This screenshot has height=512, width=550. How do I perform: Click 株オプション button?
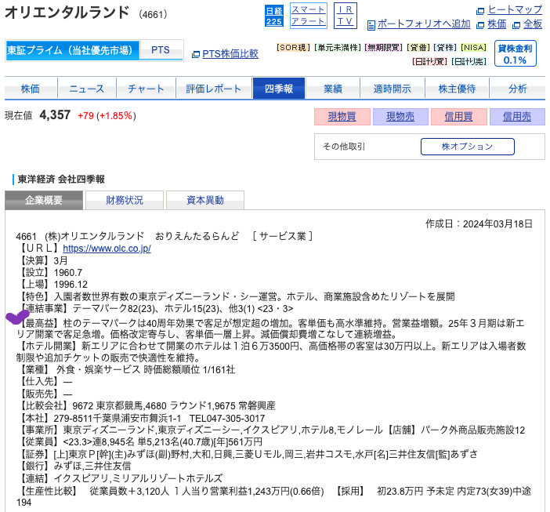pos(467,147)
